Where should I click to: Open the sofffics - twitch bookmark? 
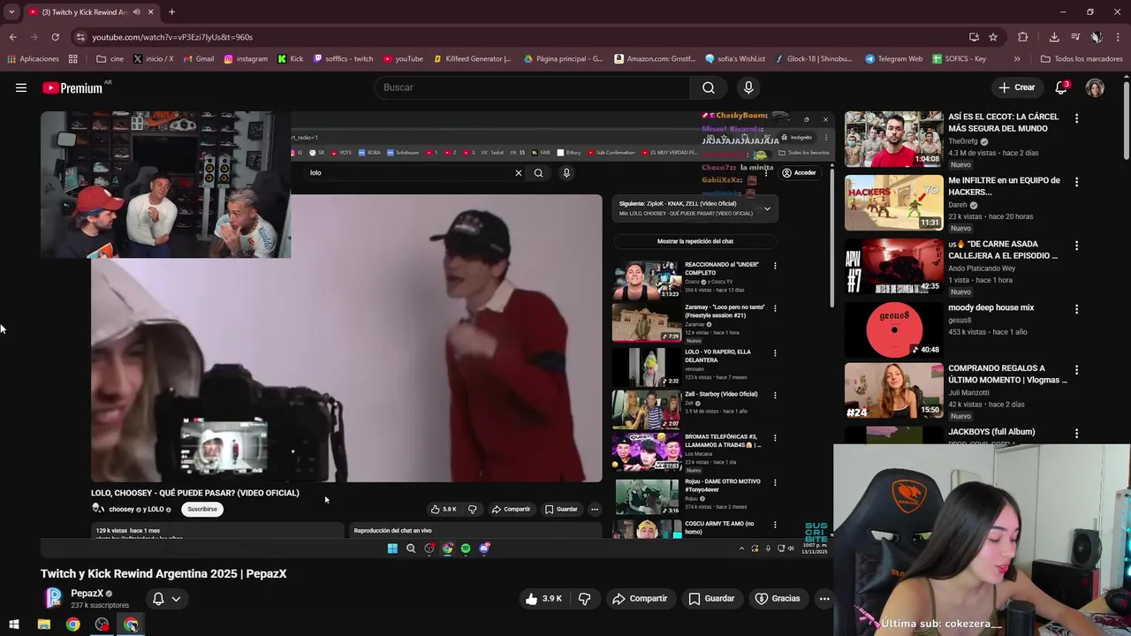pos(342,59)
